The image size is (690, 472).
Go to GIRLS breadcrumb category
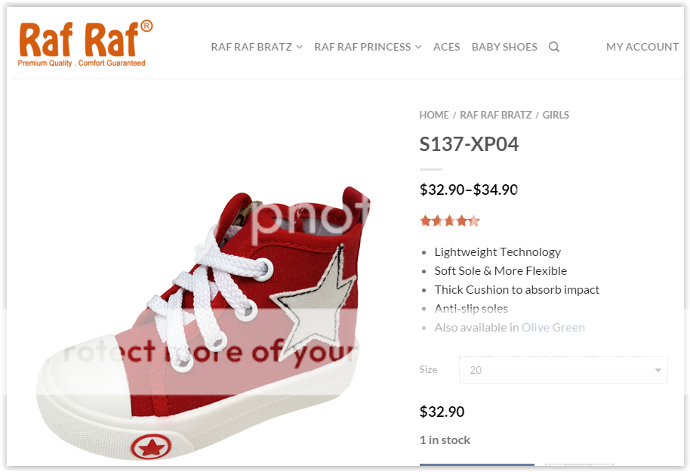pos(556,115)
